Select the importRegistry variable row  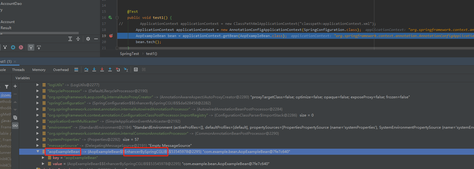[x=246, y=115]
